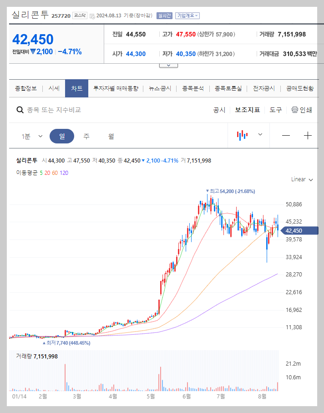Zoom out using the minus icon
Image resolution: width=324 pixels, height=413 pixels.
[x=286, y=135]
